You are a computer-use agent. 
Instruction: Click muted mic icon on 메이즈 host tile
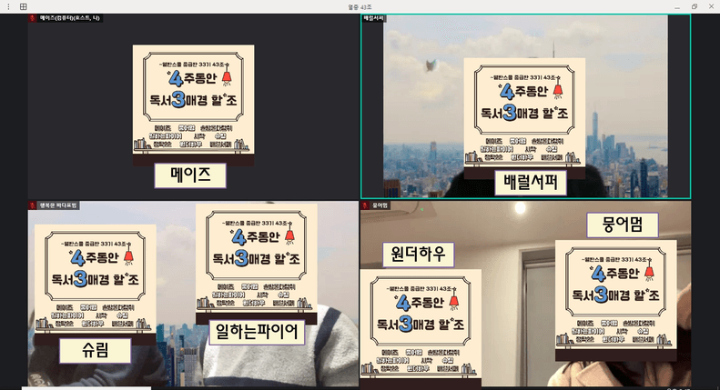coord(33,18)
